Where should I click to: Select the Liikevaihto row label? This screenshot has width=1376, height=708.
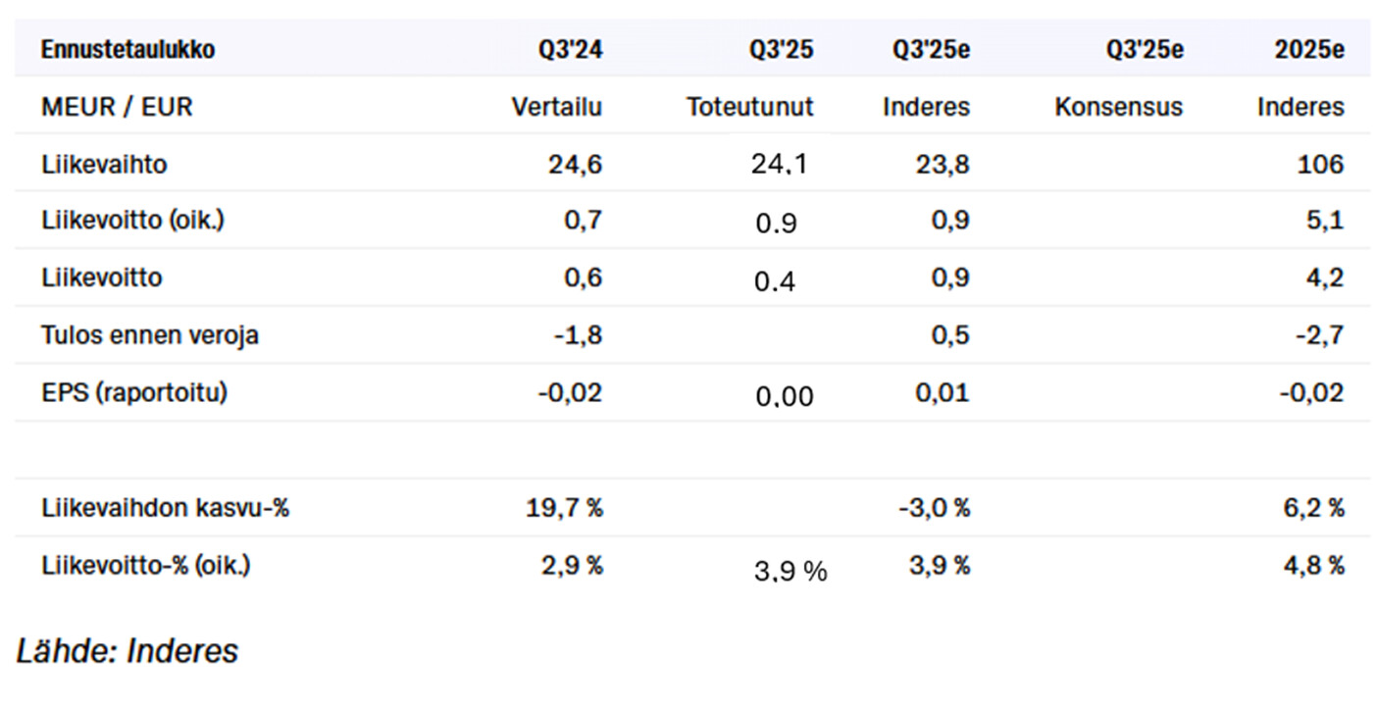[x=104, y=165]
